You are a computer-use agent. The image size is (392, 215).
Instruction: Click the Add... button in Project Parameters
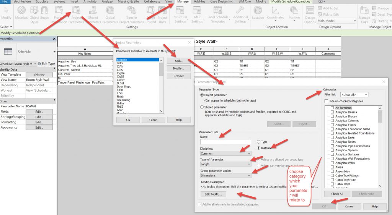coord(178,60)
